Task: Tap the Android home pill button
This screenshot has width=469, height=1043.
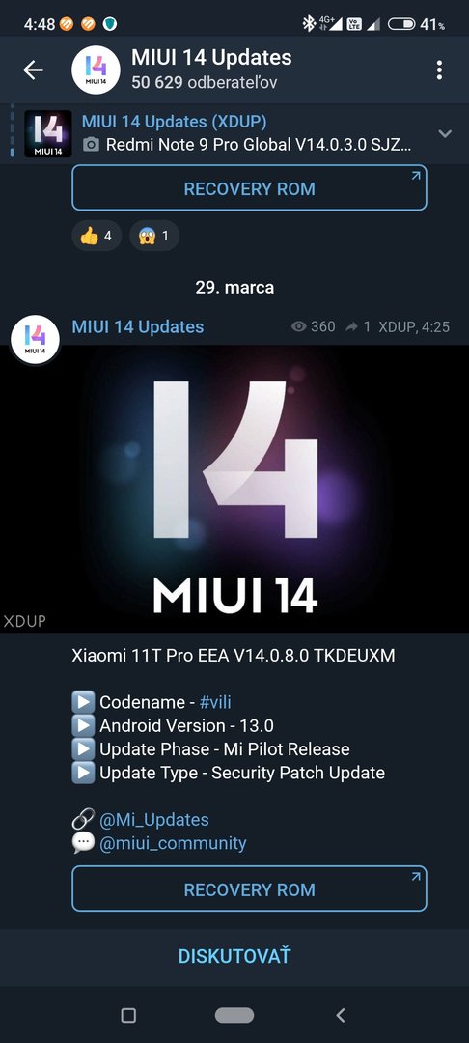Action: click(x=234, y=1015)
